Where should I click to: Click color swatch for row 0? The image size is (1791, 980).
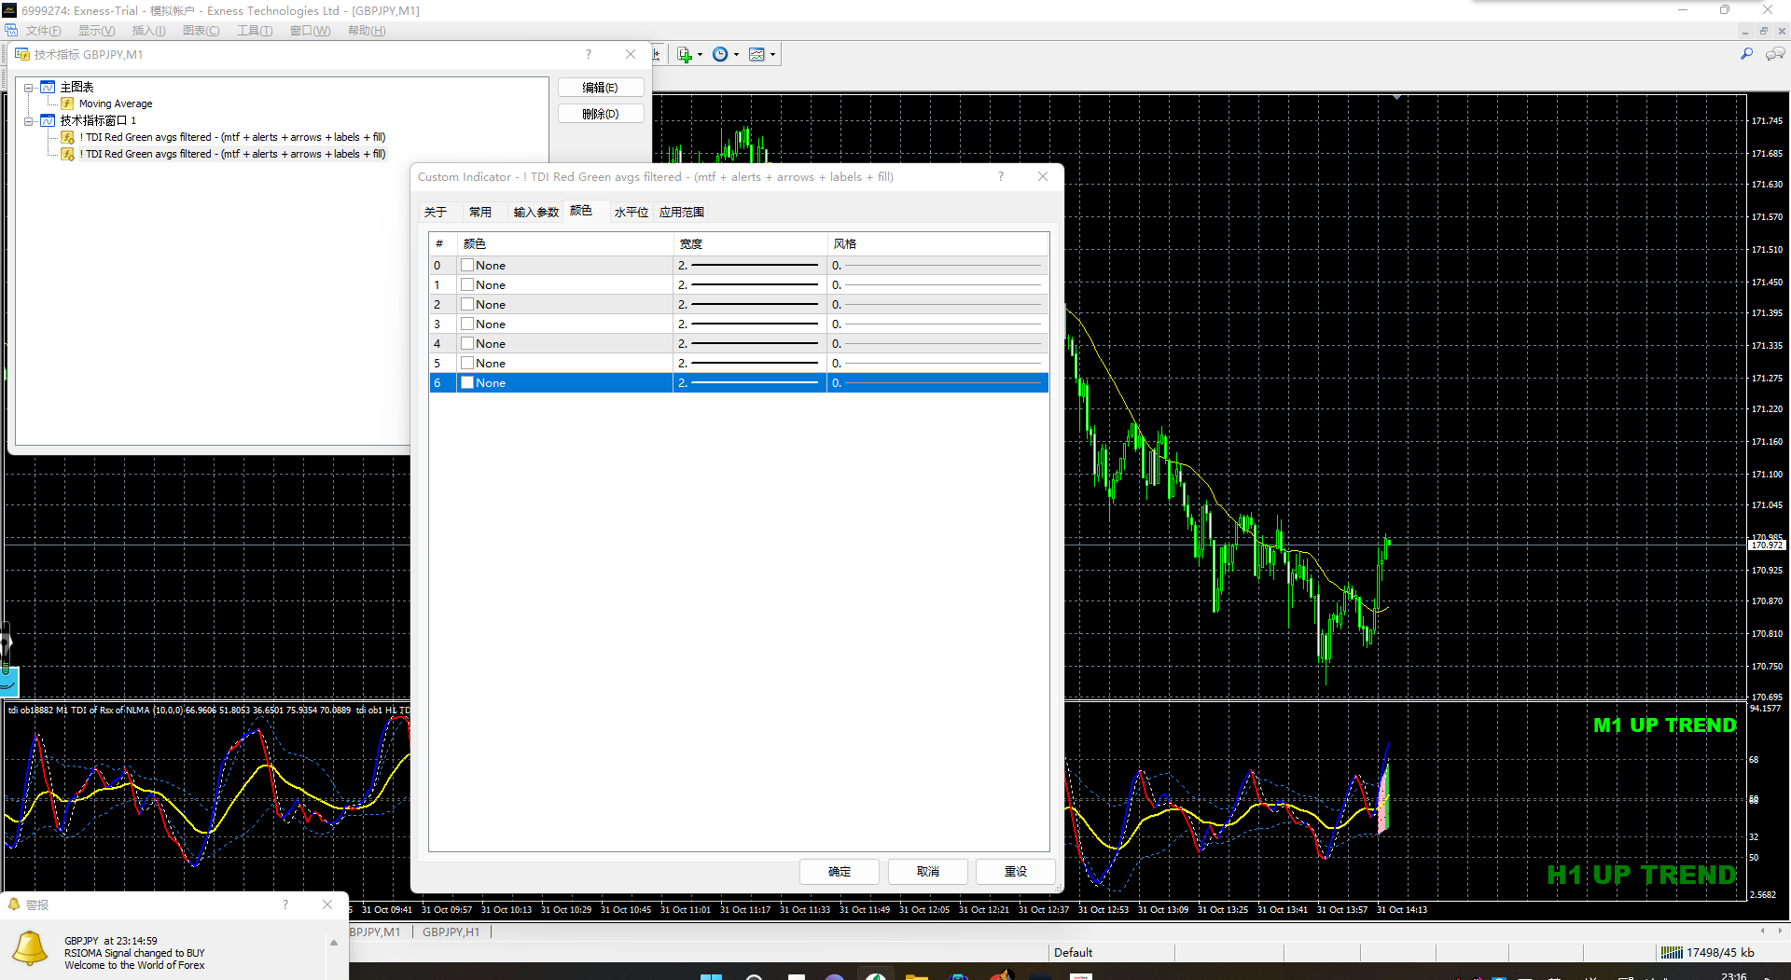[467, 266]
